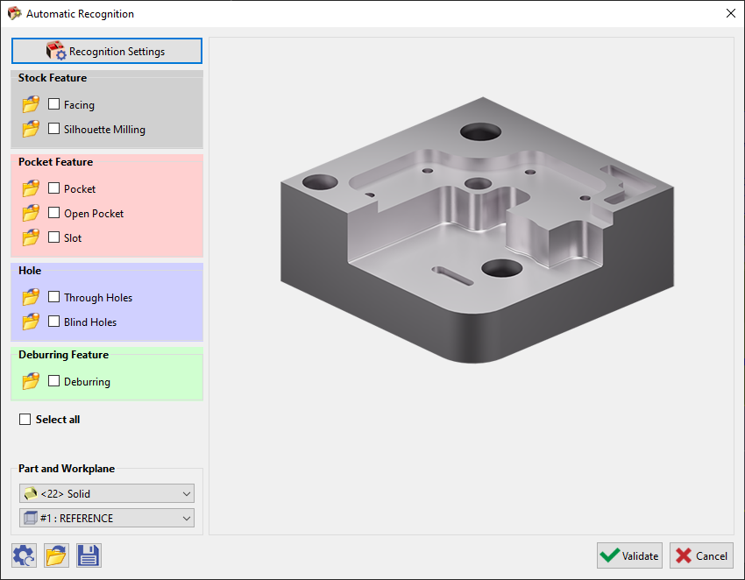745x580 pixels.
Task: Click the reset settings gear icon
Action: 23,555
